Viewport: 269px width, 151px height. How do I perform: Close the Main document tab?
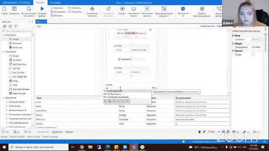tap(45, 21)
